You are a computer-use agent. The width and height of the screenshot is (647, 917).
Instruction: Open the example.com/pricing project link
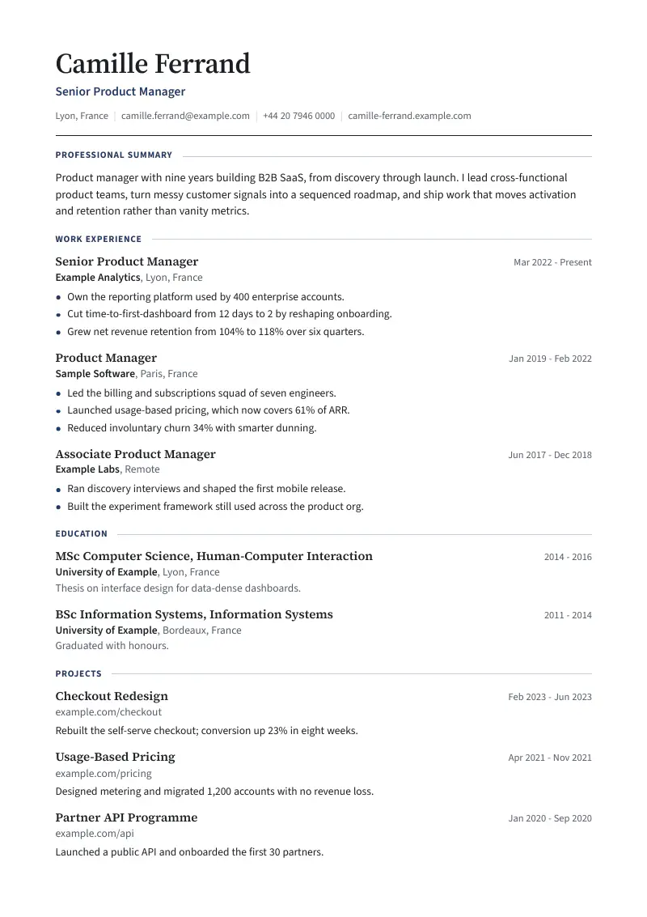click(x=104, y=773)
